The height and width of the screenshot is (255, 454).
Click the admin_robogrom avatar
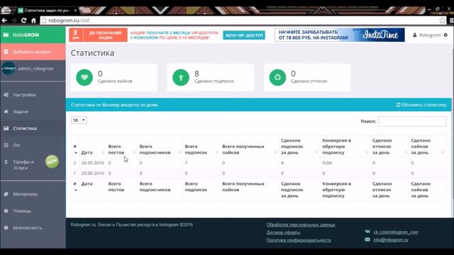tap(9, 69)
